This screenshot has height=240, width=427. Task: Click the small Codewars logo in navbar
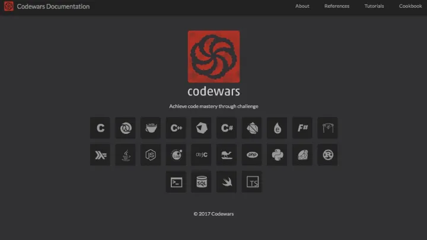pyautogui.click(x=9, y=7)
